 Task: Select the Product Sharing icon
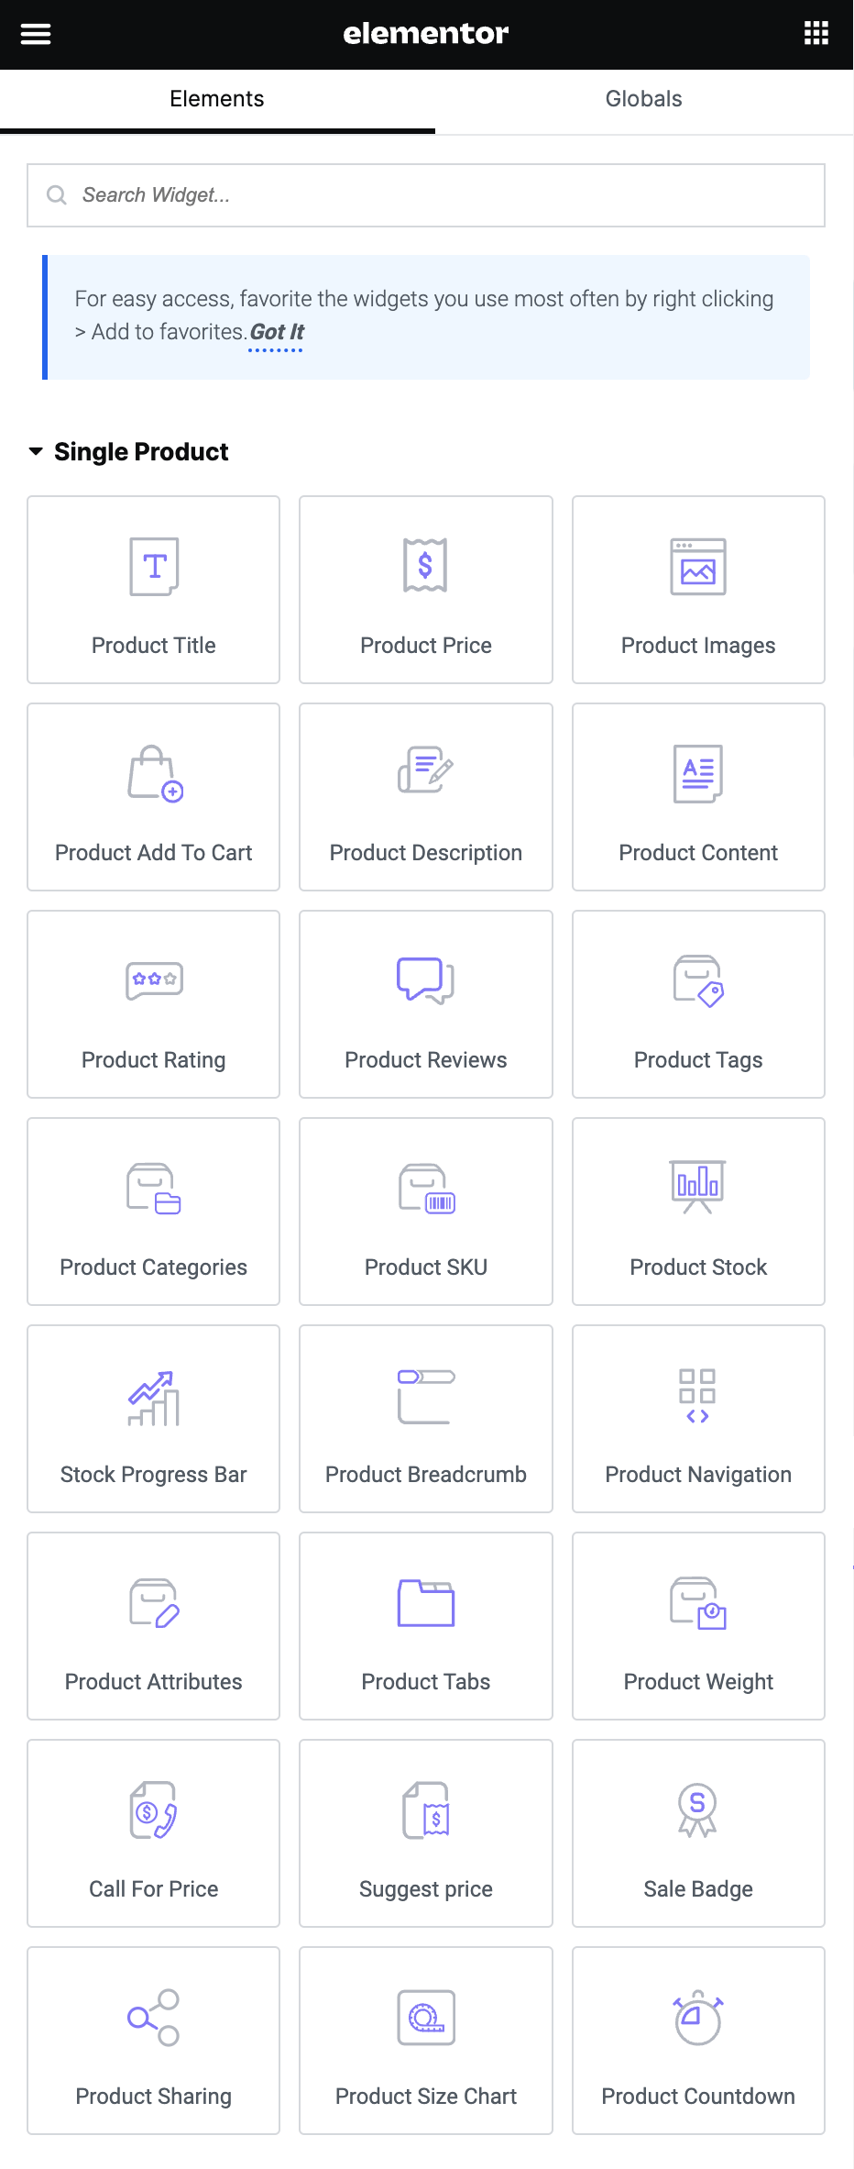(x=154, y=2017)
